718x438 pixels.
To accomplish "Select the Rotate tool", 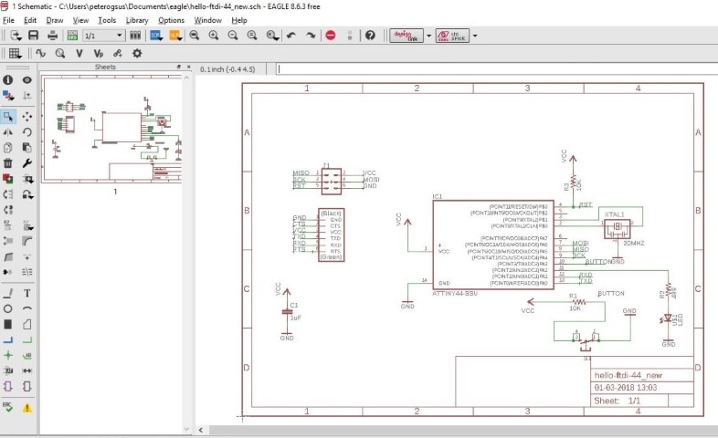I will 27,132.
